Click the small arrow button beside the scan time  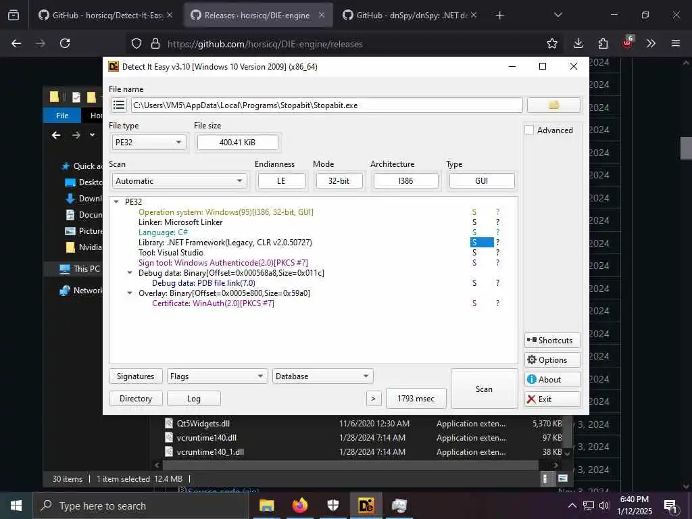(x=373, y=399)
